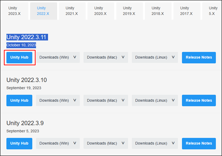222x156 pixels.
Task: Click the highlighted Unity 2022.3.11 heading
Action: 27,37
